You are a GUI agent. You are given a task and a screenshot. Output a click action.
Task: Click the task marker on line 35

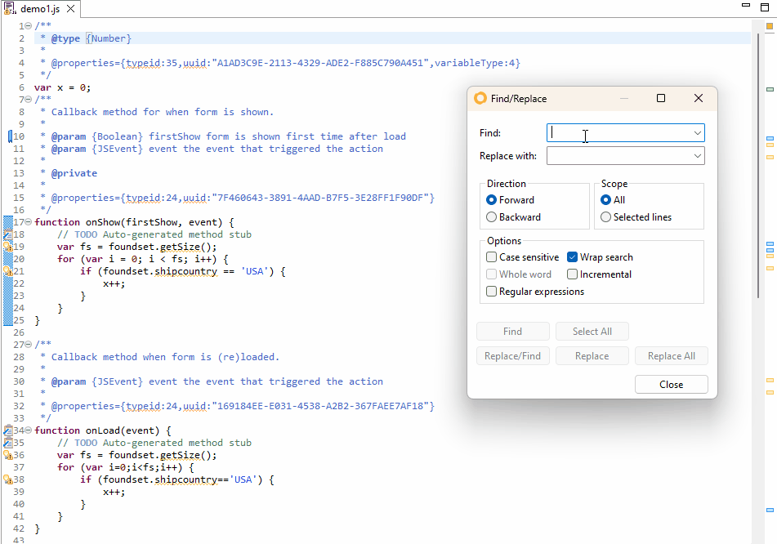[x=8, y=443]
